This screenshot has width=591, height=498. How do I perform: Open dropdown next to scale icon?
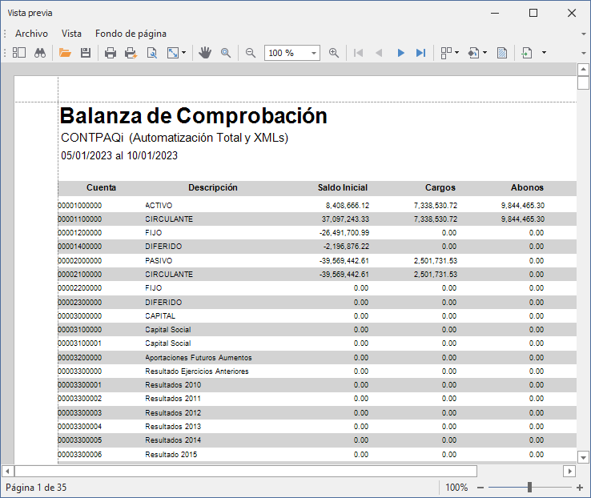click(184, 53)
